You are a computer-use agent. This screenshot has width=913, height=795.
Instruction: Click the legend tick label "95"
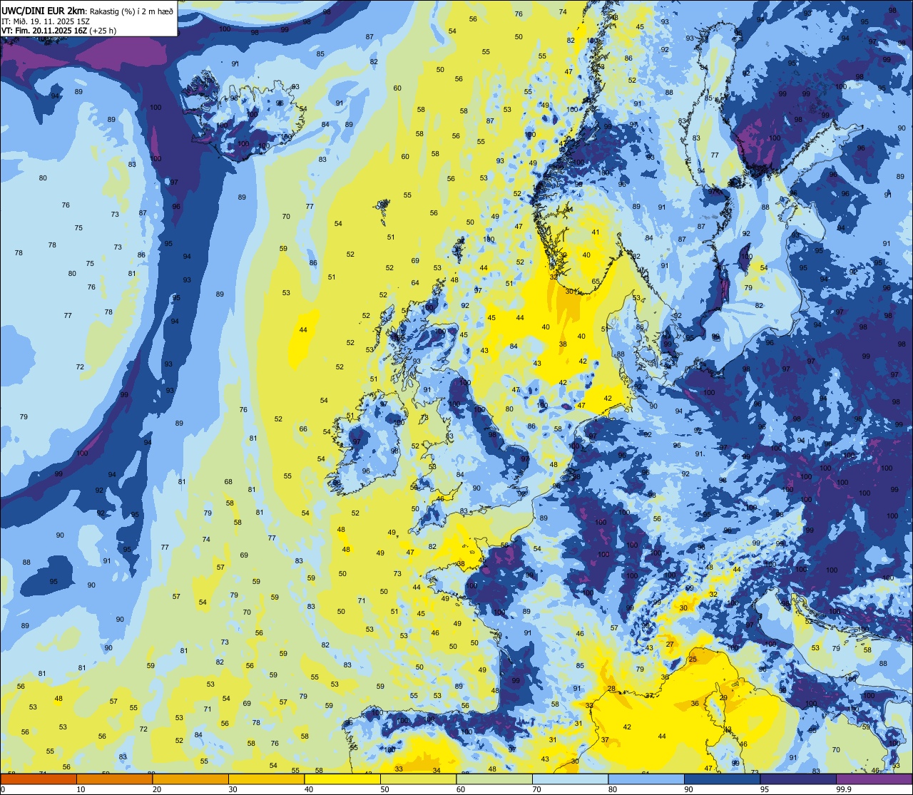[x=765, y=789]
